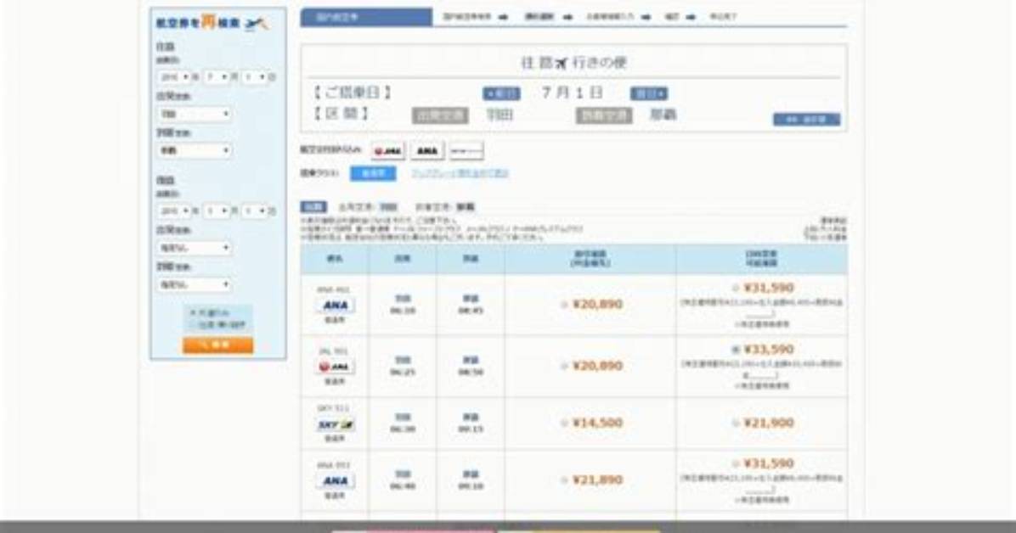This screenshot has width=1016, height=533.
Task: Open the outbound month dropdown showing 7
Action: click(x=217, y=77)
